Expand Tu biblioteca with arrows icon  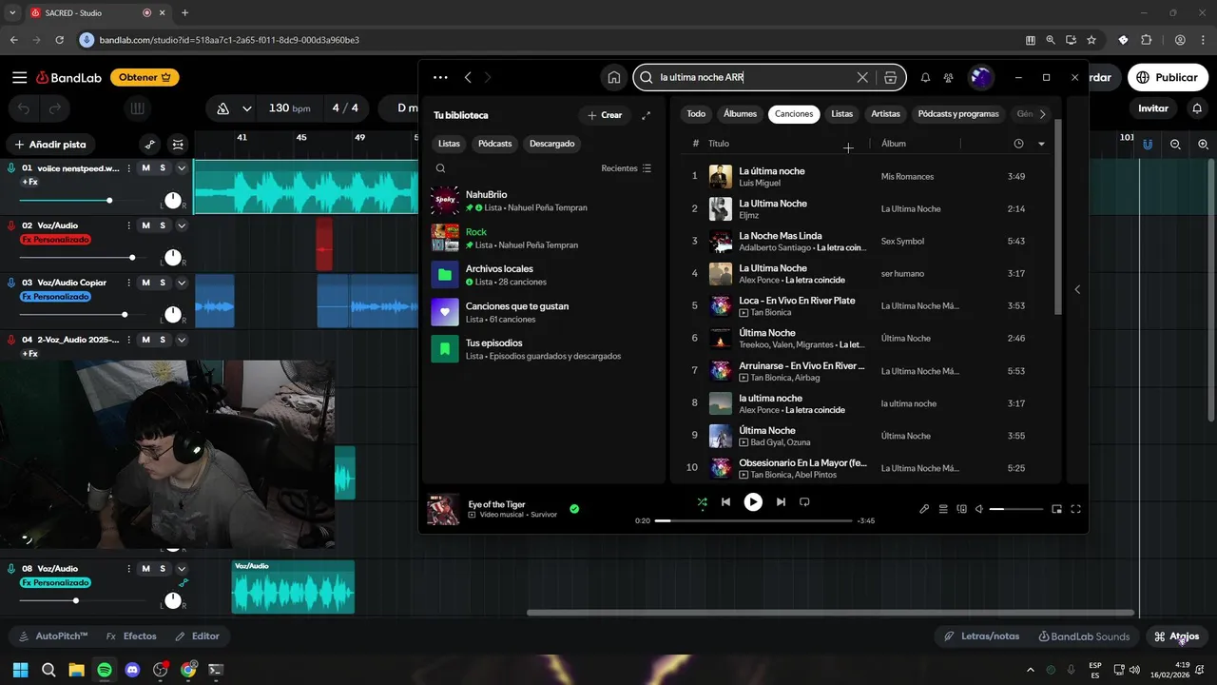pyautogui.click(x=647, y=115)
